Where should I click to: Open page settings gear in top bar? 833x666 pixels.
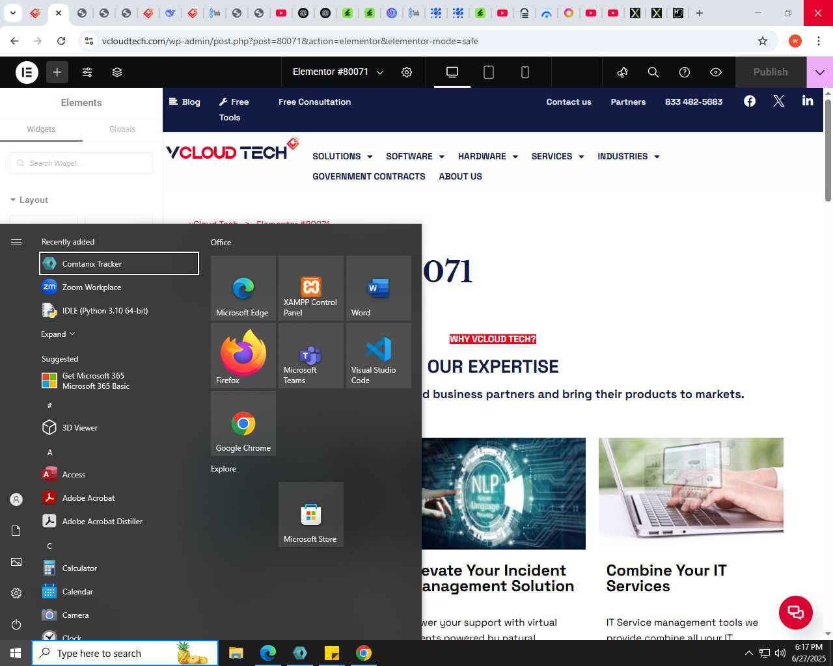pyautogui.click(x=407, y=72)
